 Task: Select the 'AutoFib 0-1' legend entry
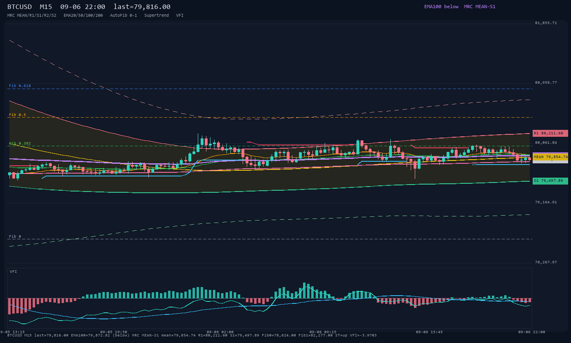[124, 16]
